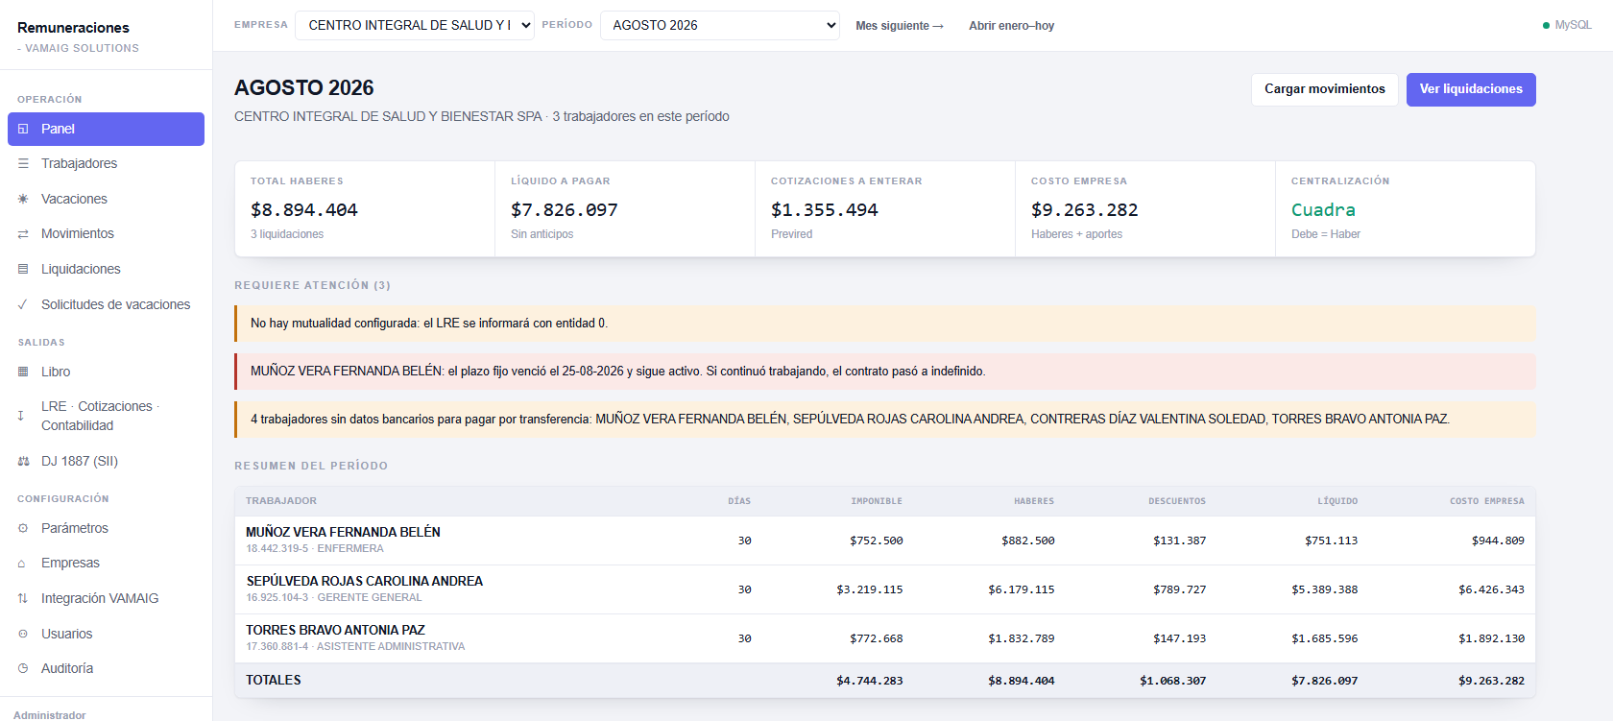Click the $8.894.404 Total Haberes value
The height and width of the screenshot is (721, 1613).
303,209
